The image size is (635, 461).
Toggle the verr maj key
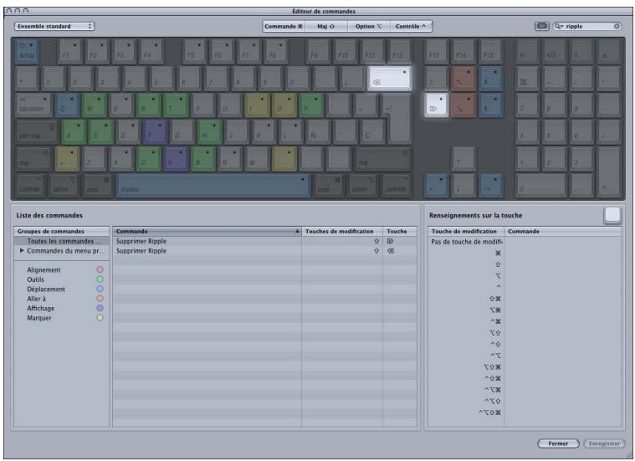tap(37, 132)
